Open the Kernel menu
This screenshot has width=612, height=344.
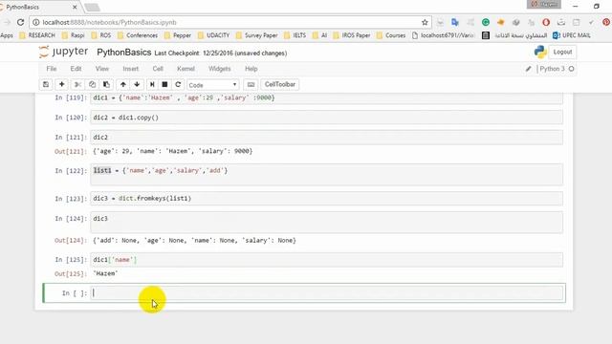(186, 69)
